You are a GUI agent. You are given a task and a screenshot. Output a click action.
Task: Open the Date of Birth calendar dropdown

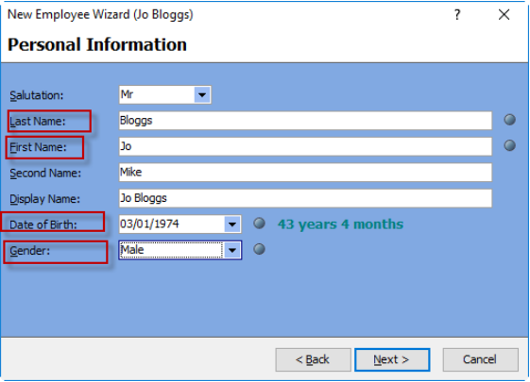[232, 224]
